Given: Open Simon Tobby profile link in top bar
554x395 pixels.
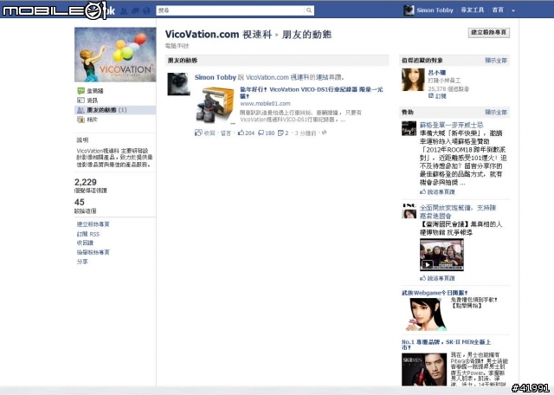Looking at the screenshot, I should point(435,10).
